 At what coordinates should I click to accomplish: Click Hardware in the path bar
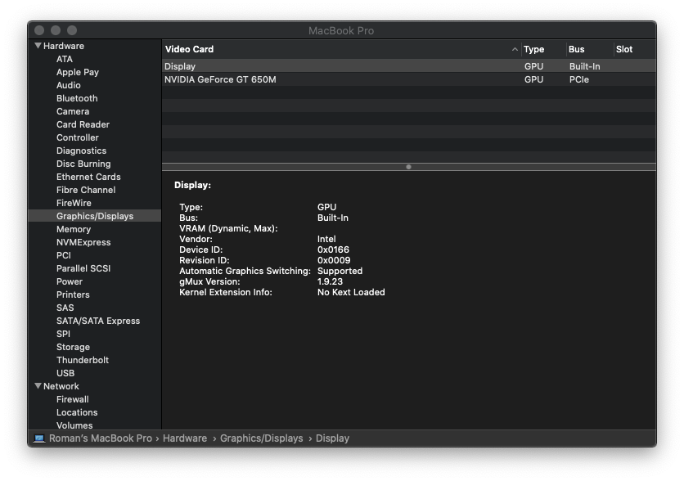185,438
